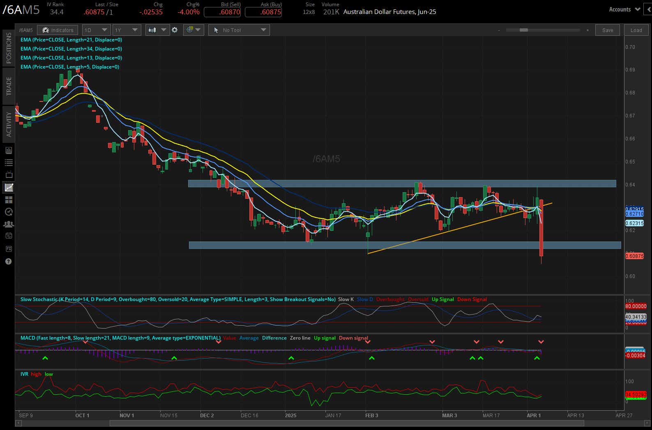Open the Activity side tab
652x430 pixels.
(x=9, y=124)
